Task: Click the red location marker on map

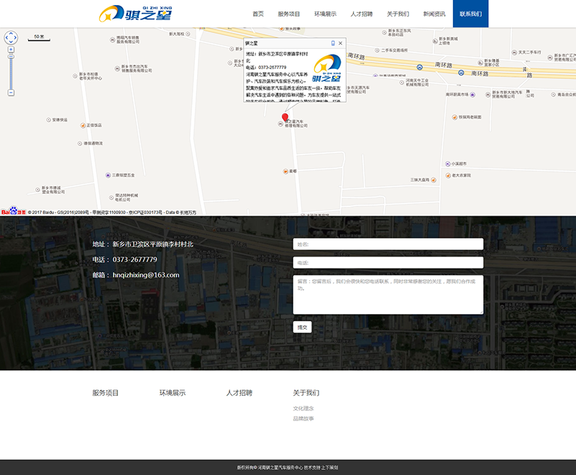Action: click(x=285, y=118)
